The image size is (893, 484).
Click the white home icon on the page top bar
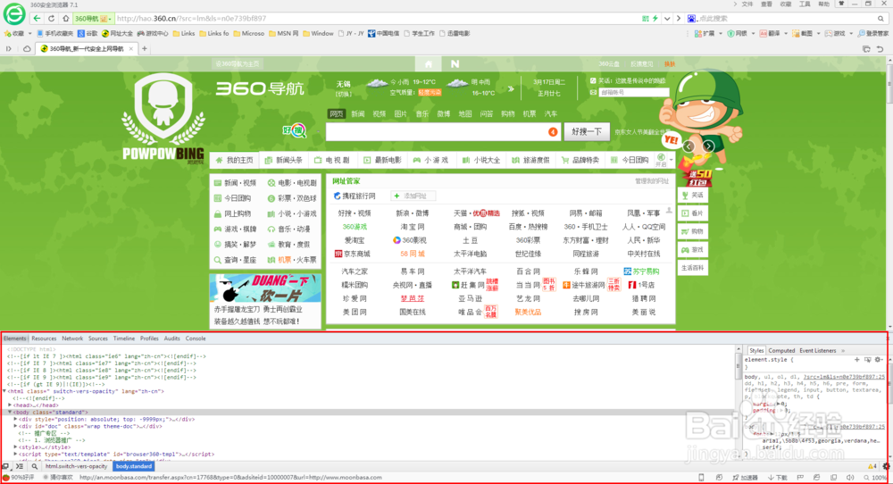[429, 63]
